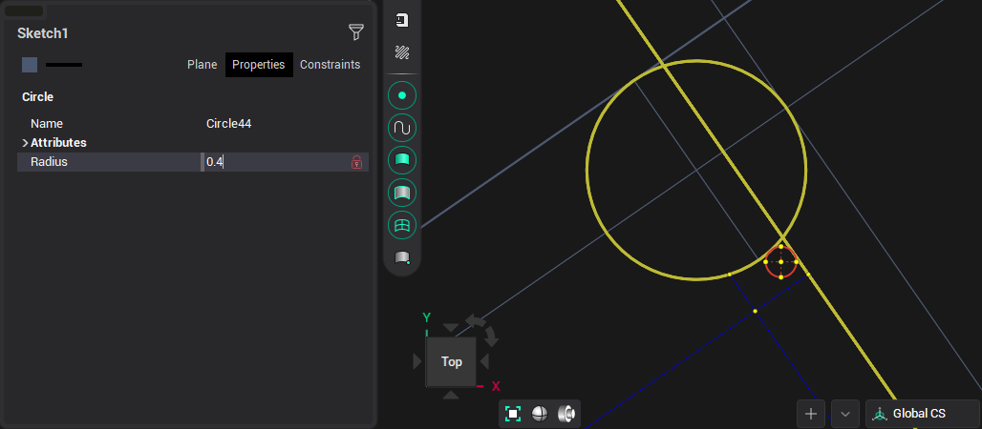982x429 pixels.
Task: Click the sketch color swatch square
Action: click(30, 65)
